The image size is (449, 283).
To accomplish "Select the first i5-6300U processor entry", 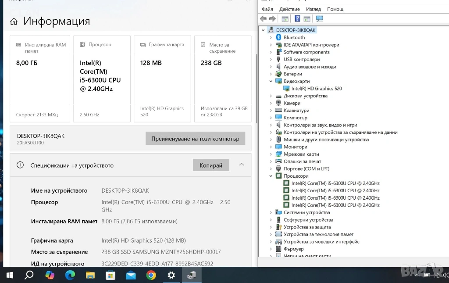I will (335, 183).
